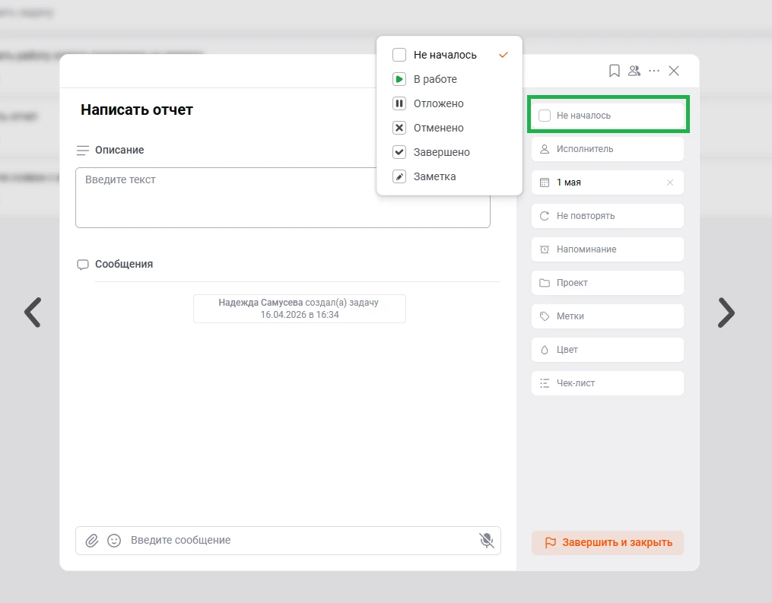
Task: Go to next task with right arrow
Action: tap(726, 312)
